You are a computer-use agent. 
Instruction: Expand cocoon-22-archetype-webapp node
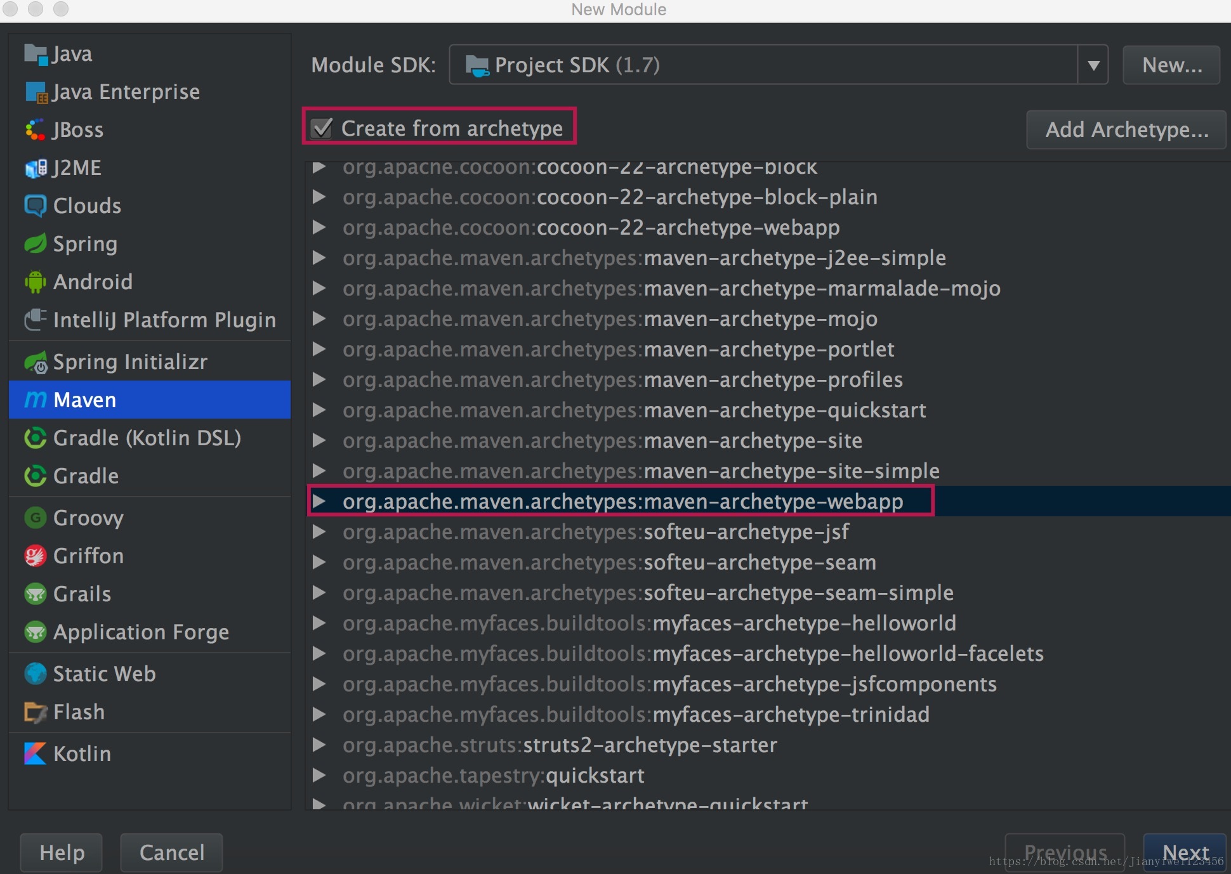[319, 228]
